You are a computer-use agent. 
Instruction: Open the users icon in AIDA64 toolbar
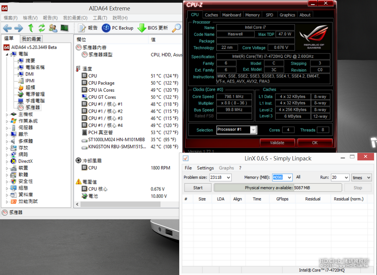(x=53, y=28)
